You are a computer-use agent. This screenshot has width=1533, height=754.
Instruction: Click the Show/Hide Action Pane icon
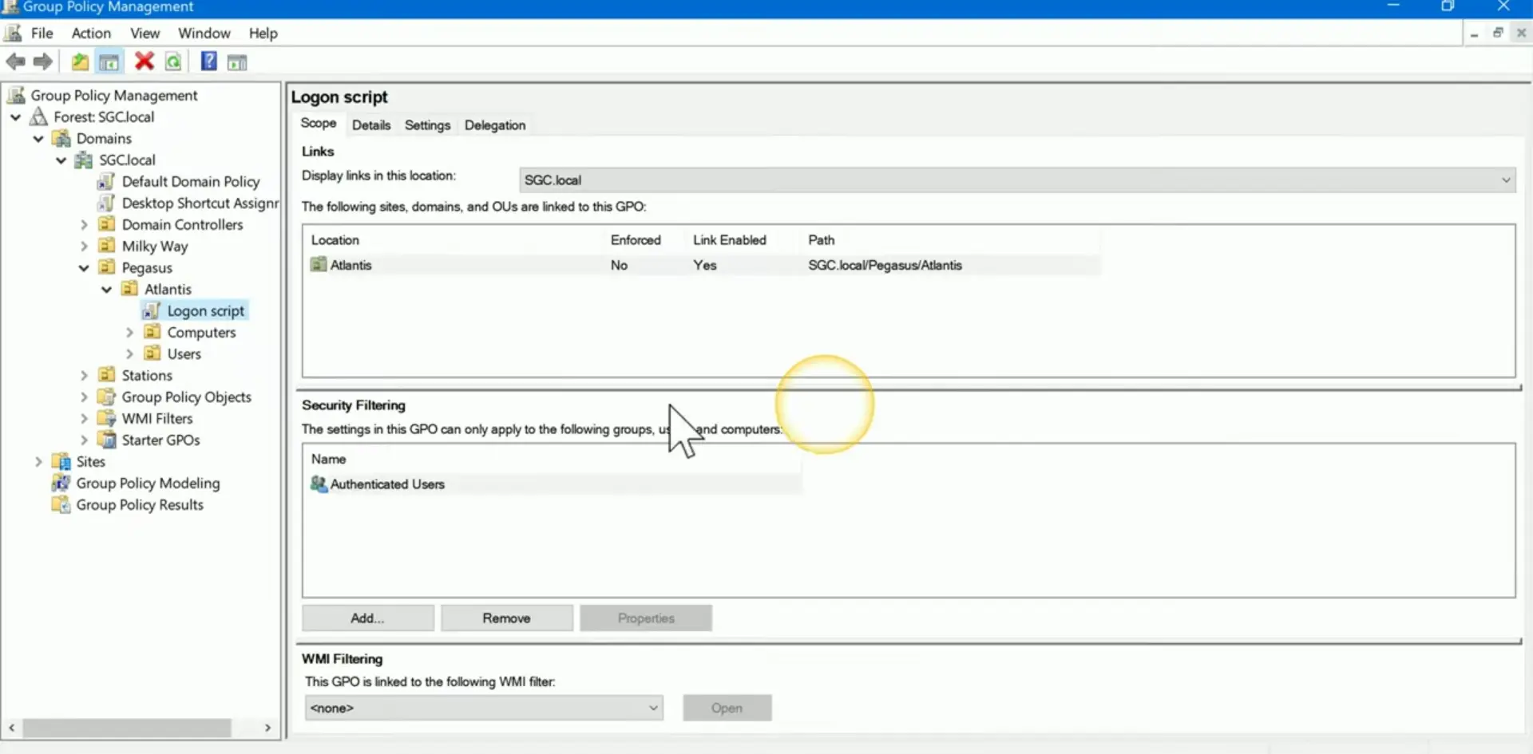click(x=237, y=61)
